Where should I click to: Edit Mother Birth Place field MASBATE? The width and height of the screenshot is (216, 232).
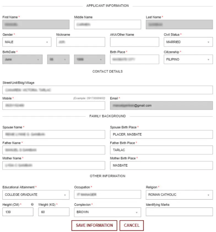tap(161, 165)
